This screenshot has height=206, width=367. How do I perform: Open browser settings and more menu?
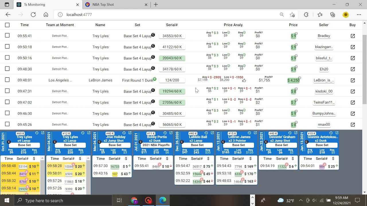[359, 15]
